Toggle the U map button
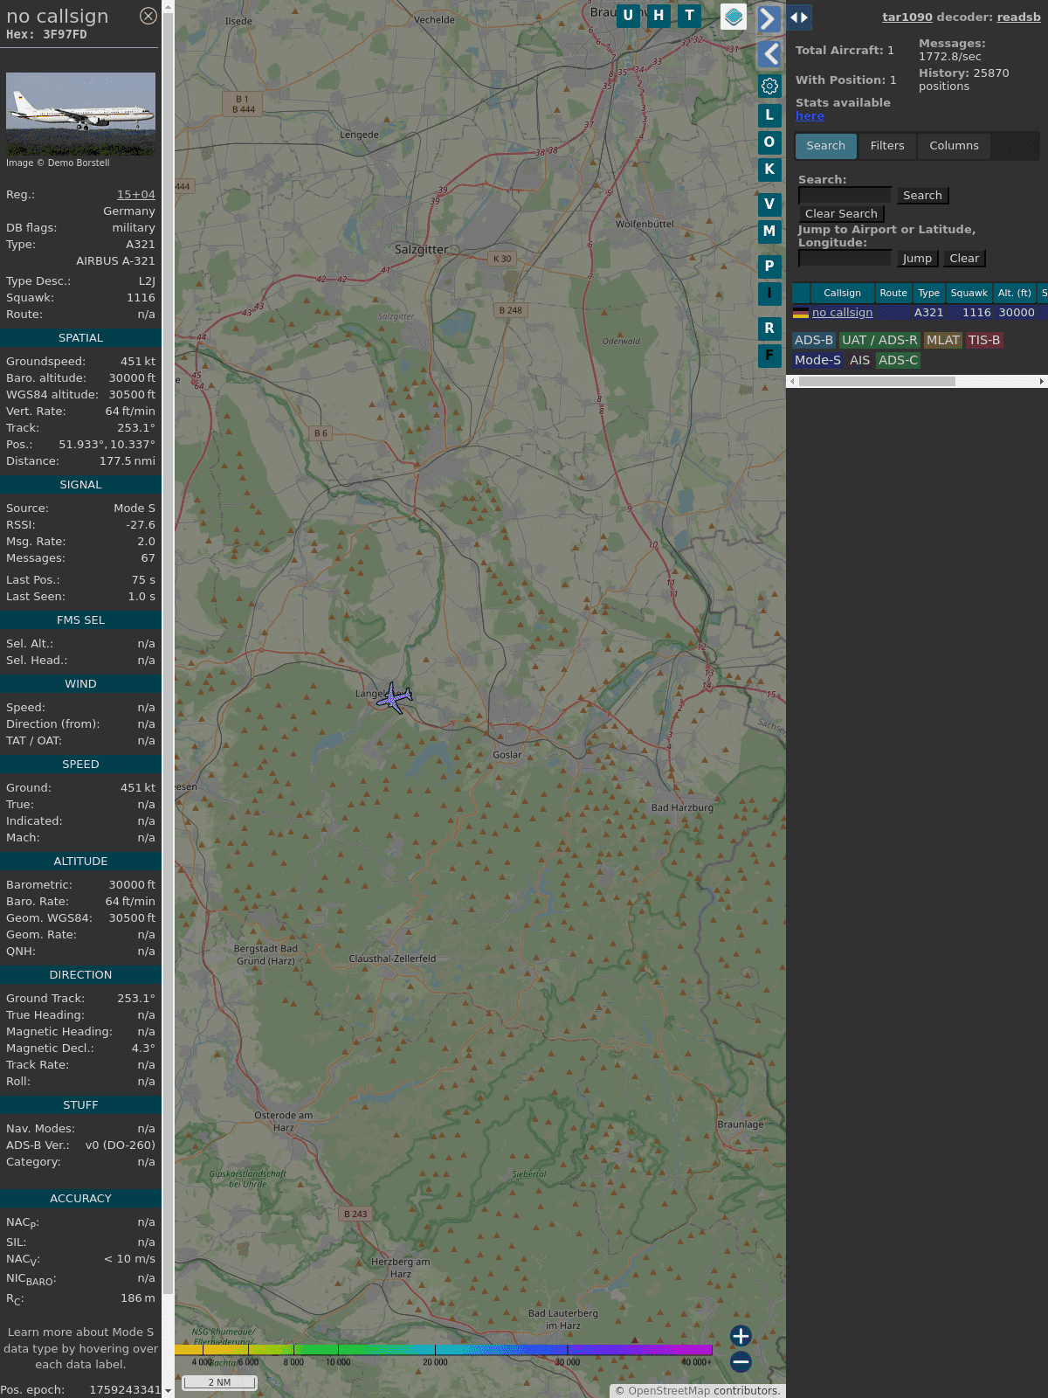The height and width of the screenshot is (1398, 1048). pos(628,15)
